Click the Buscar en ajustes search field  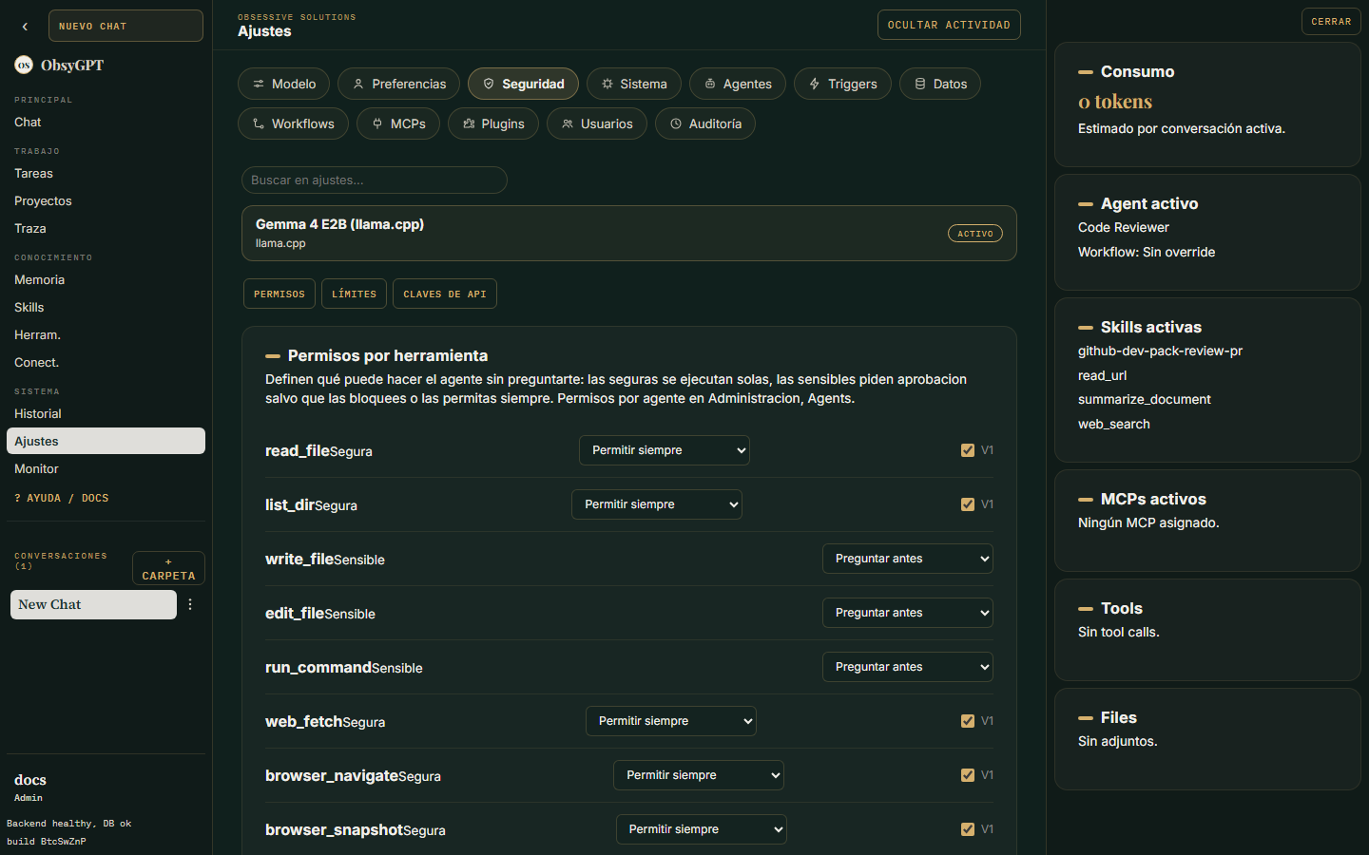(x=375, y=180)
